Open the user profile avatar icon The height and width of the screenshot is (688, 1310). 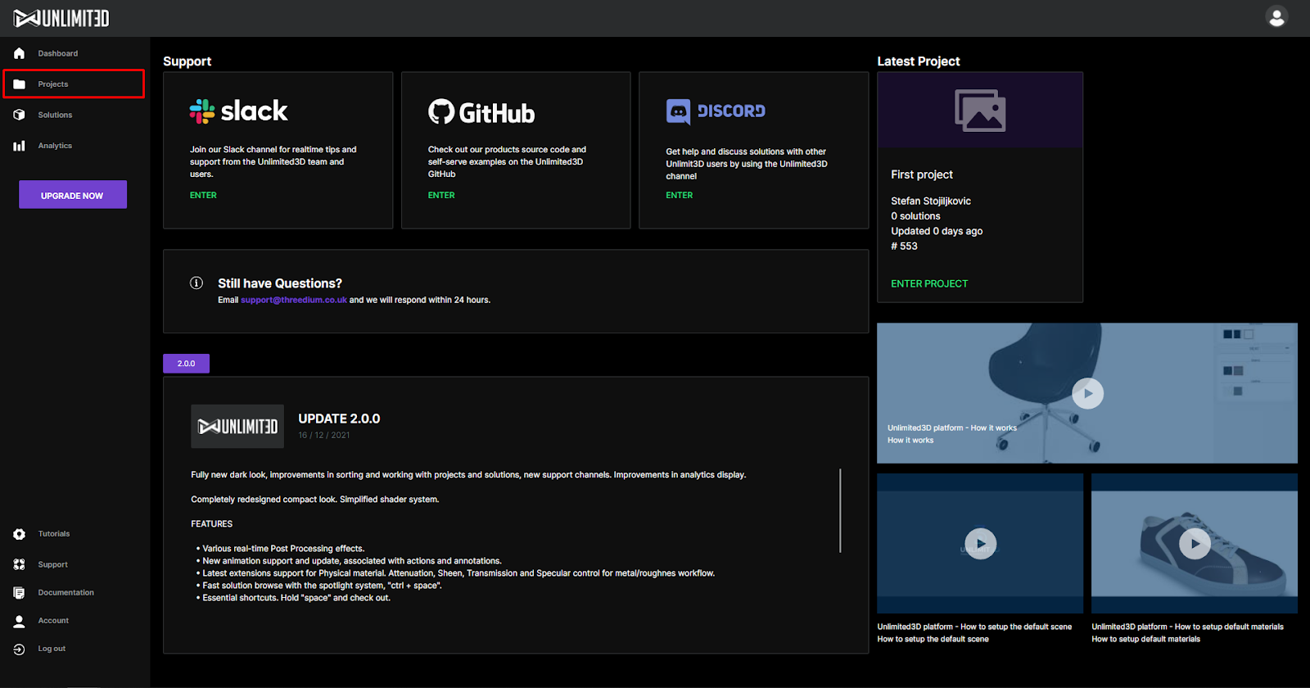1276,17
